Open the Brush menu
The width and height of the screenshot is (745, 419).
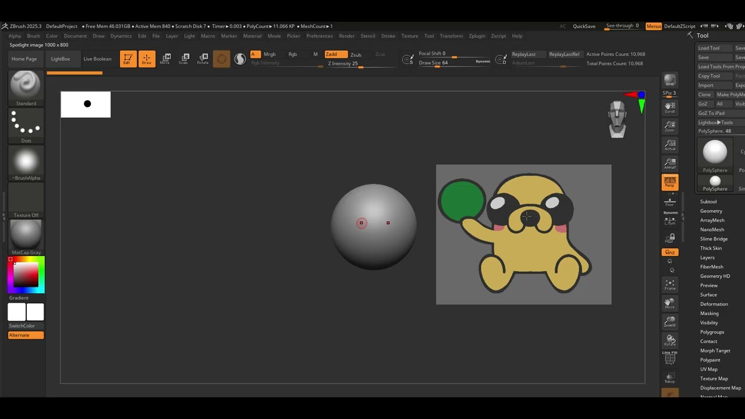34,36
